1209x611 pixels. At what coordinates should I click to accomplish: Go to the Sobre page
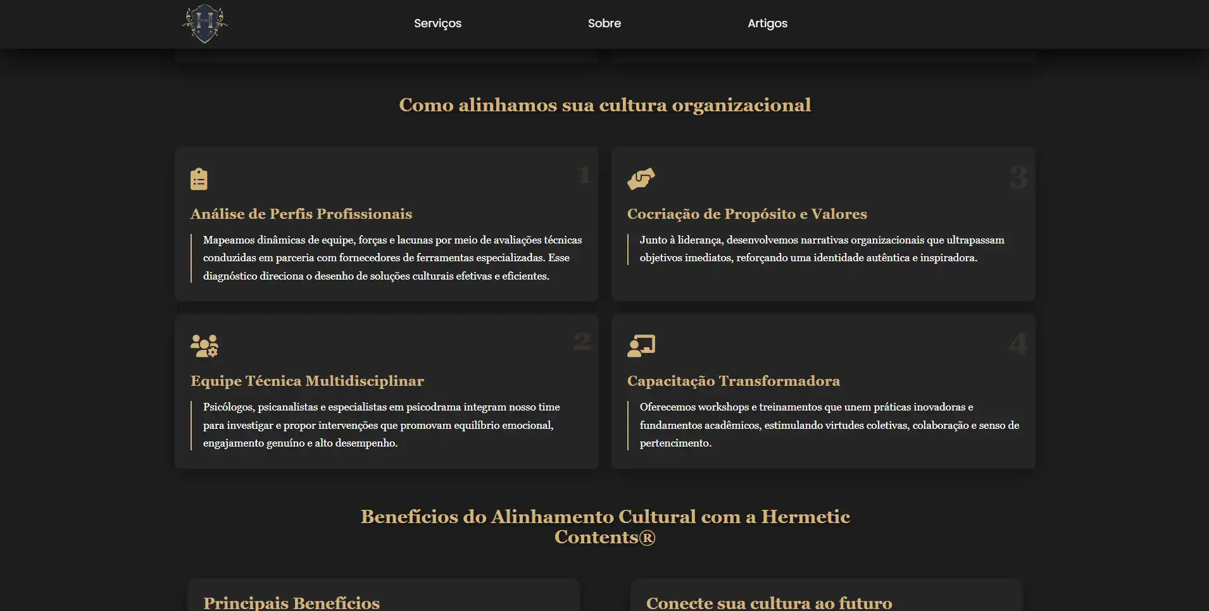coord(604,23)
